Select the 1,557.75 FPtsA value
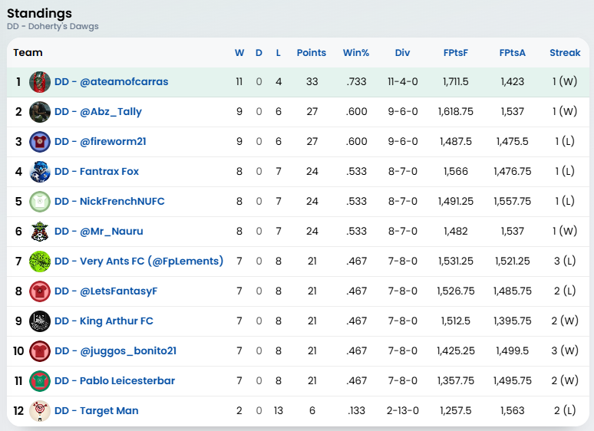The height and width of the screenshot is (431, 594). click(x=512, y=201)
